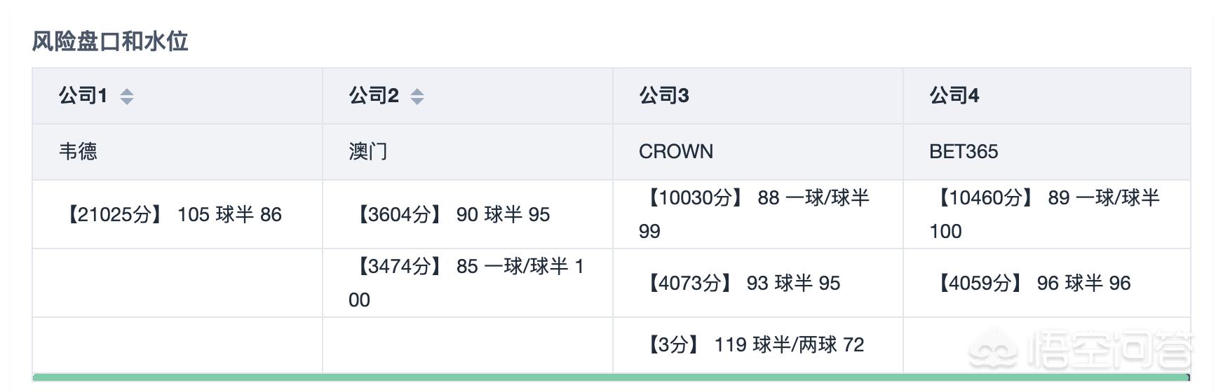
Task: Sort by the 公司2 column sort icon
Action: (417, 96)
